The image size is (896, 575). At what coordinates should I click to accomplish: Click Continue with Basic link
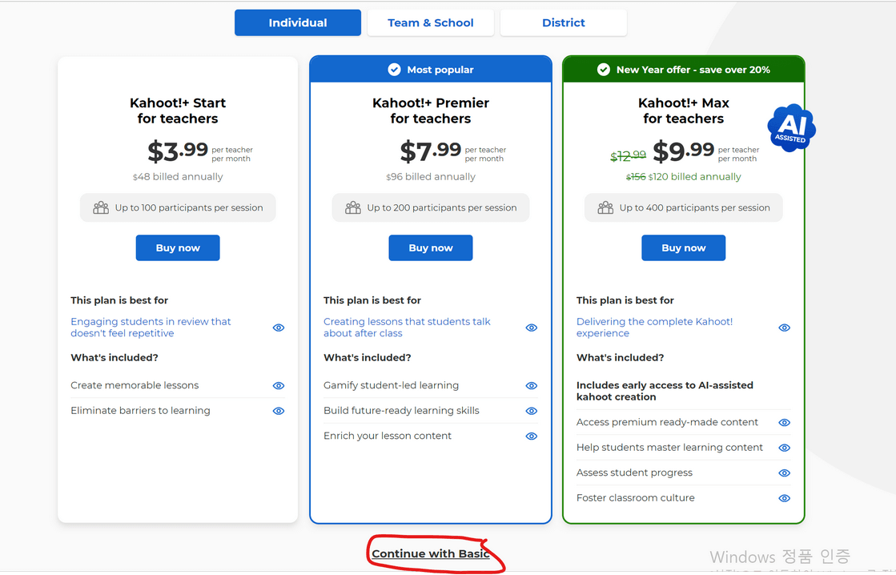431,554
